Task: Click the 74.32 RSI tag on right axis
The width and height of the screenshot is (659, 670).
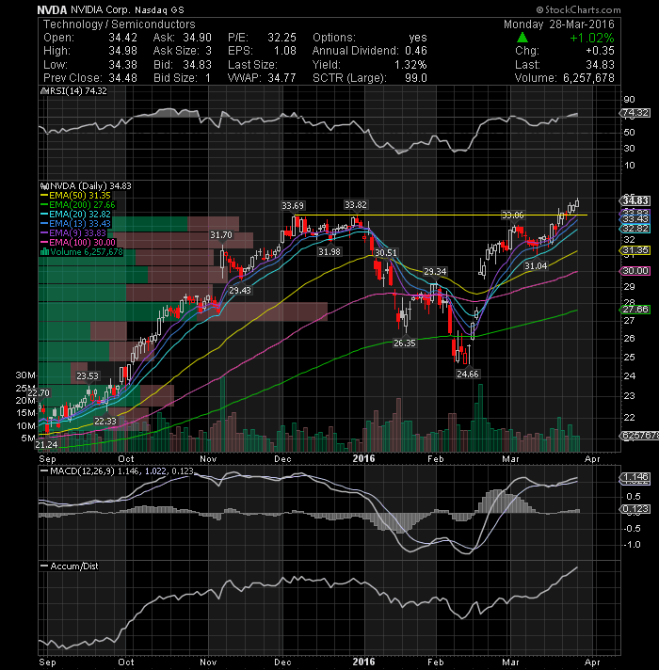Action: (x=635, y=113)
